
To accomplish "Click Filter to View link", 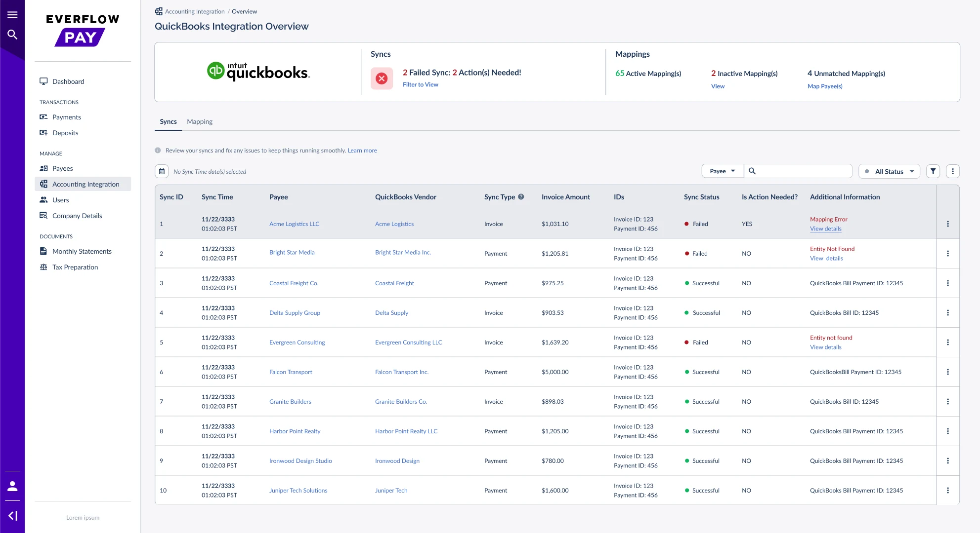I will (x=420, y=84).
